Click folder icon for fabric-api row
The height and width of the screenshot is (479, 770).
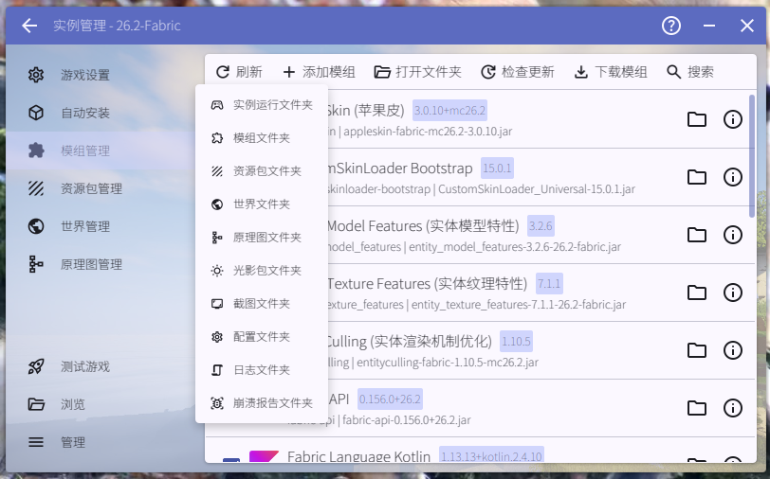click(696, 408)
